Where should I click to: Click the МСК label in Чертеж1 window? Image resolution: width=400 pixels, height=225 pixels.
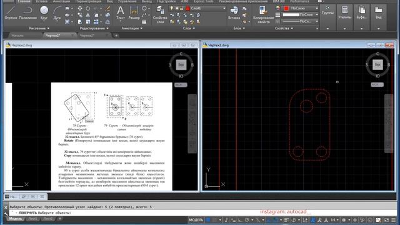pos(377,85)
